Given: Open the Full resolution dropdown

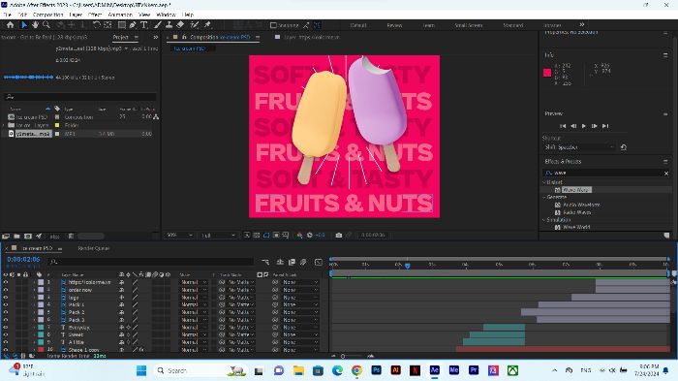Looking at the screenshot, I should (x=218, y=235).
